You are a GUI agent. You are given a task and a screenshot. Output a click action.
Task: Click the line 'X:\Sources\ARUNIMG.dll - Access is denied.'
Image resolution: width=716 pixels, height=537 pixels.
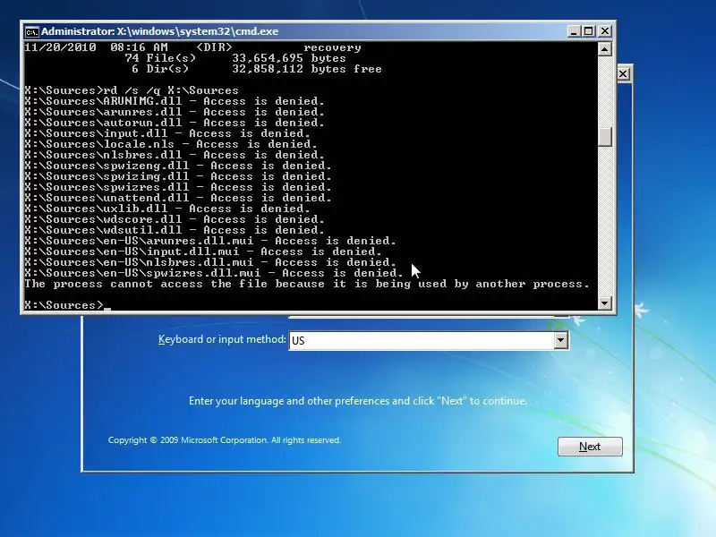175,101
